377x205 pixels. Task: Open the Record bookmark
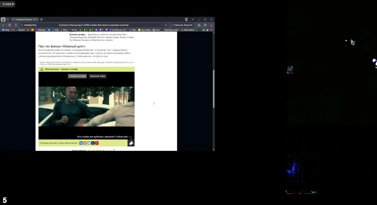pos(20,30)
